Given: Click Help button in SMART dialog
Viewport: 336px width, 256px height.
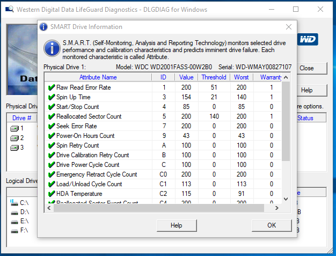Looking at the screenshot, I should tap(177, 225).
